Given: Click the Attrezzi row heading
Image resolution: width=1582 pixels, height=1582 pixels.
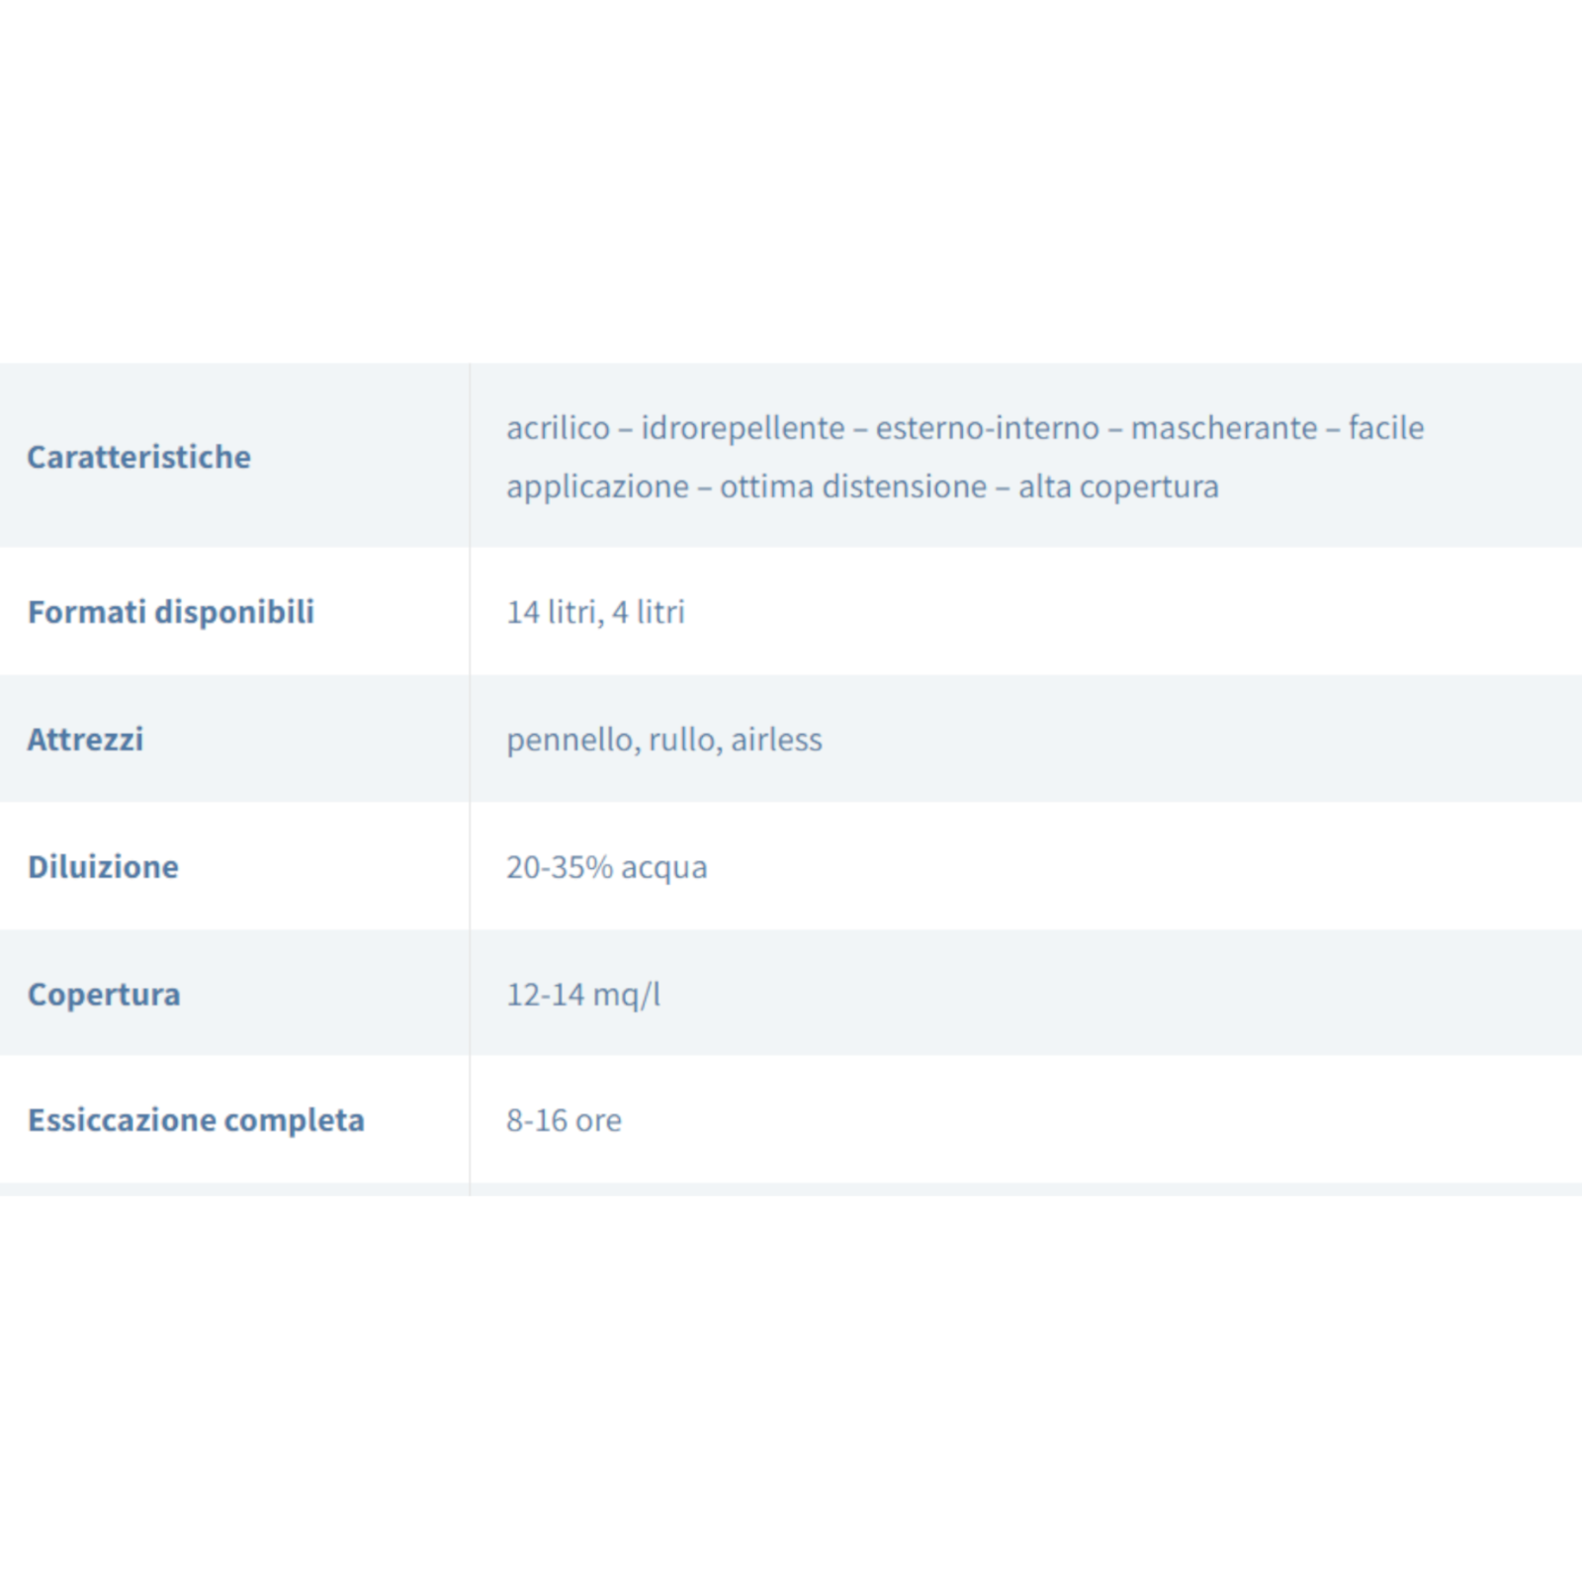Looking at the screenshot, I should (x=85, y=740).
